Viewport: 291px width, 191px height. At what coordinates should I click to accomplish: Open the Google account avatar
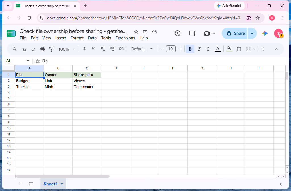tap(278, 34)
